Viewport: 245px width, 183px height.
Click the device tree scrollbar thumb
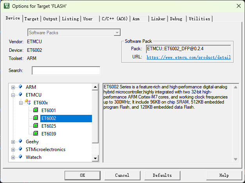click(95, 116)
